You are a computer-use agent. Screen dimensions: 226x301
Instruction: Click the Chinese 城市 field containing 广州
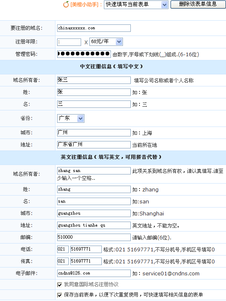click(94, 133)
